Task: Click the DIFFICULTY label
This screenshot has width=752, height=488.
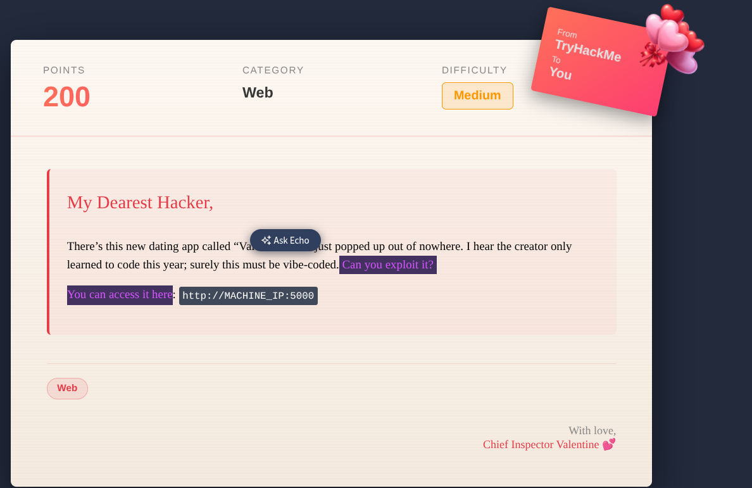Action: 474,70
